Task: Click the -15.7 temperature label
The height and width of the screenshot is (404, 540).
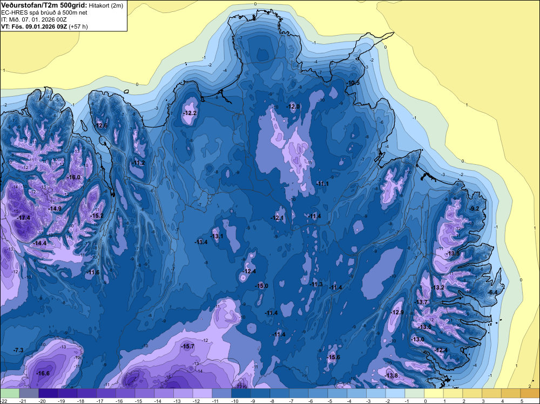Action: coord(188,347)
